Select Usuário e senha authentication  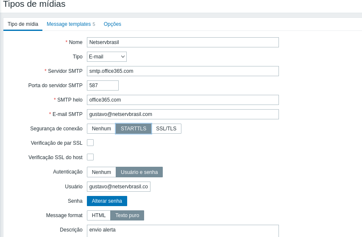pyautogui.click(x=139, y=172)
